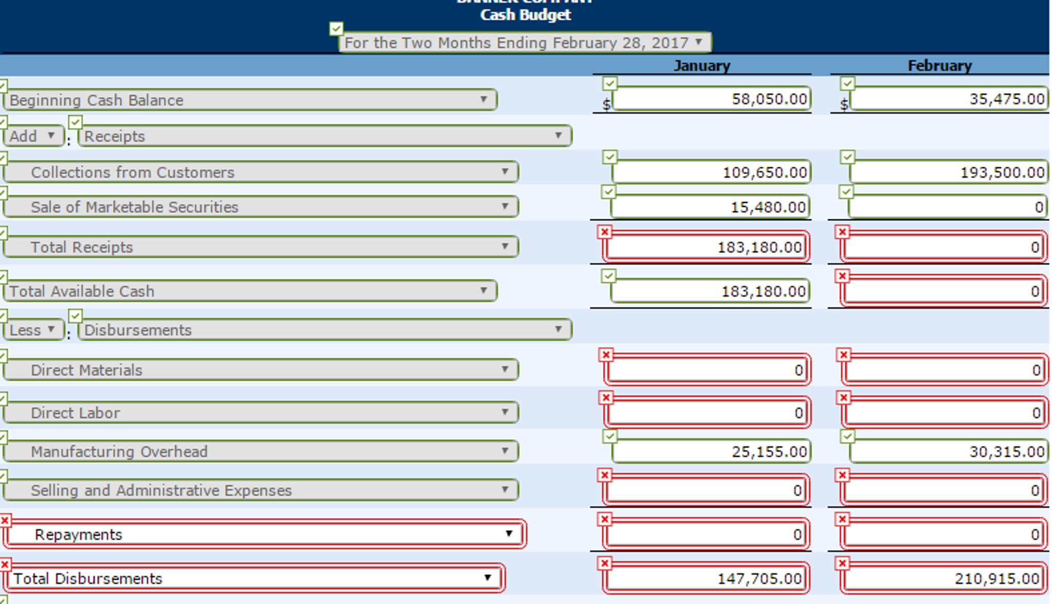Viewport: 1052px width, 604px height.
Task: Click February Total Receipts amount field
Action: click(944, 247)
